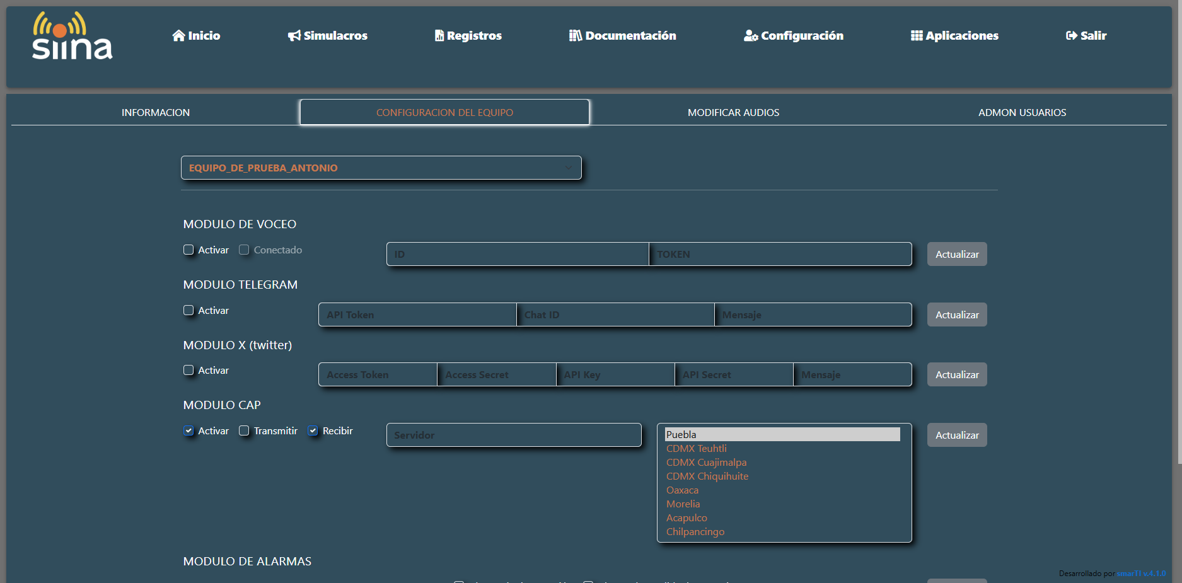Screen dimensions: 1182x583
Task: Activate the MODULO TELEGRAM checkbox
Action: pos(188,310)
